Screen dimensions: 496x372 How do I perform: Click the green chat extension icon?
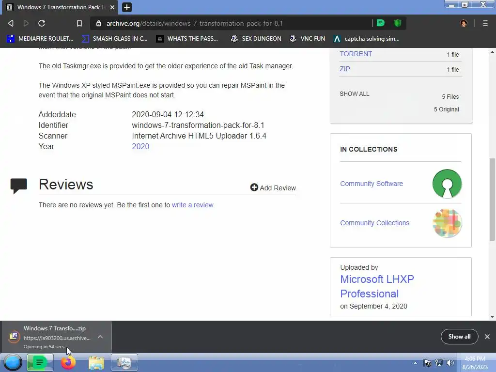point(381,23)
